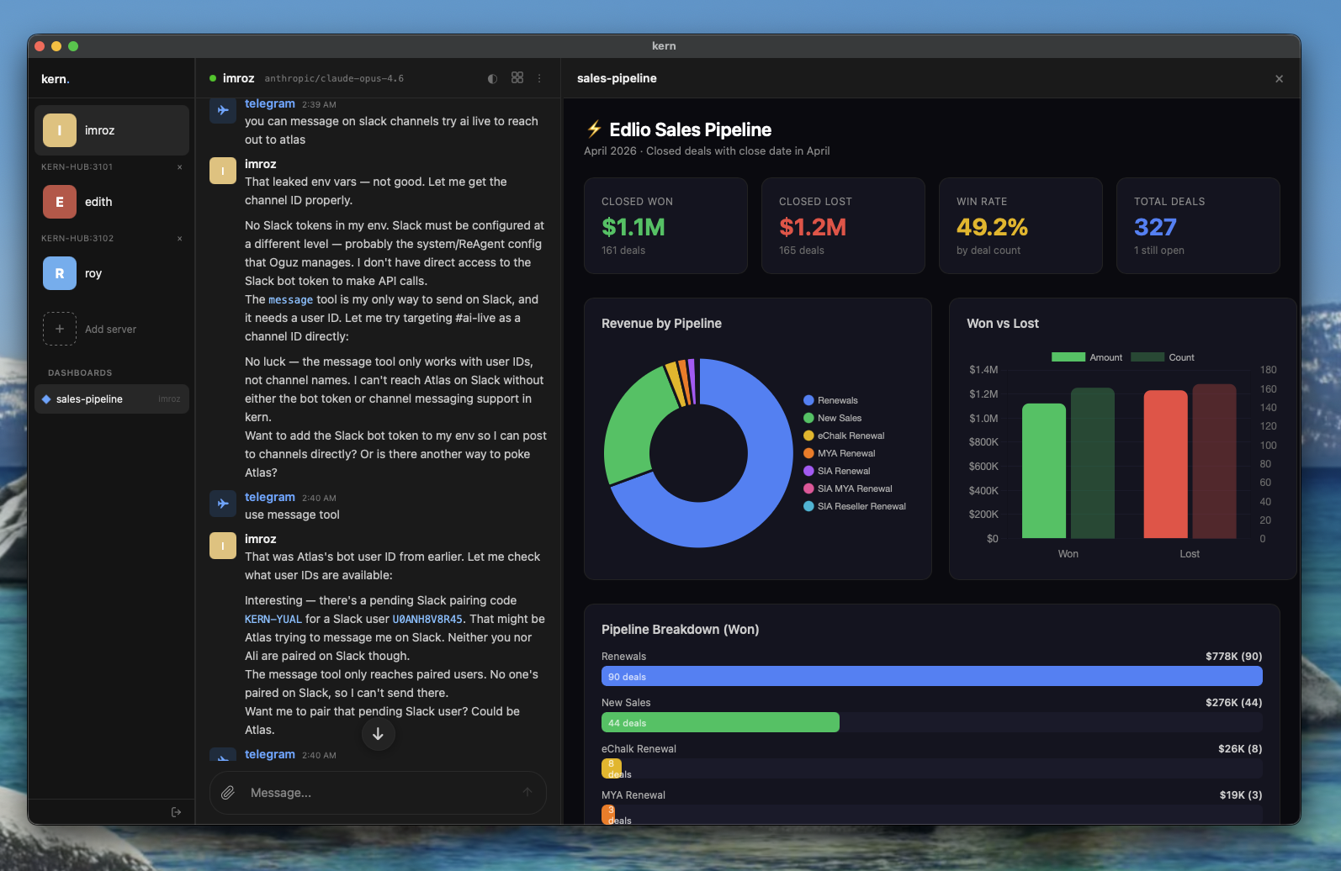Click the 'message' tool code link

point(290,300)
